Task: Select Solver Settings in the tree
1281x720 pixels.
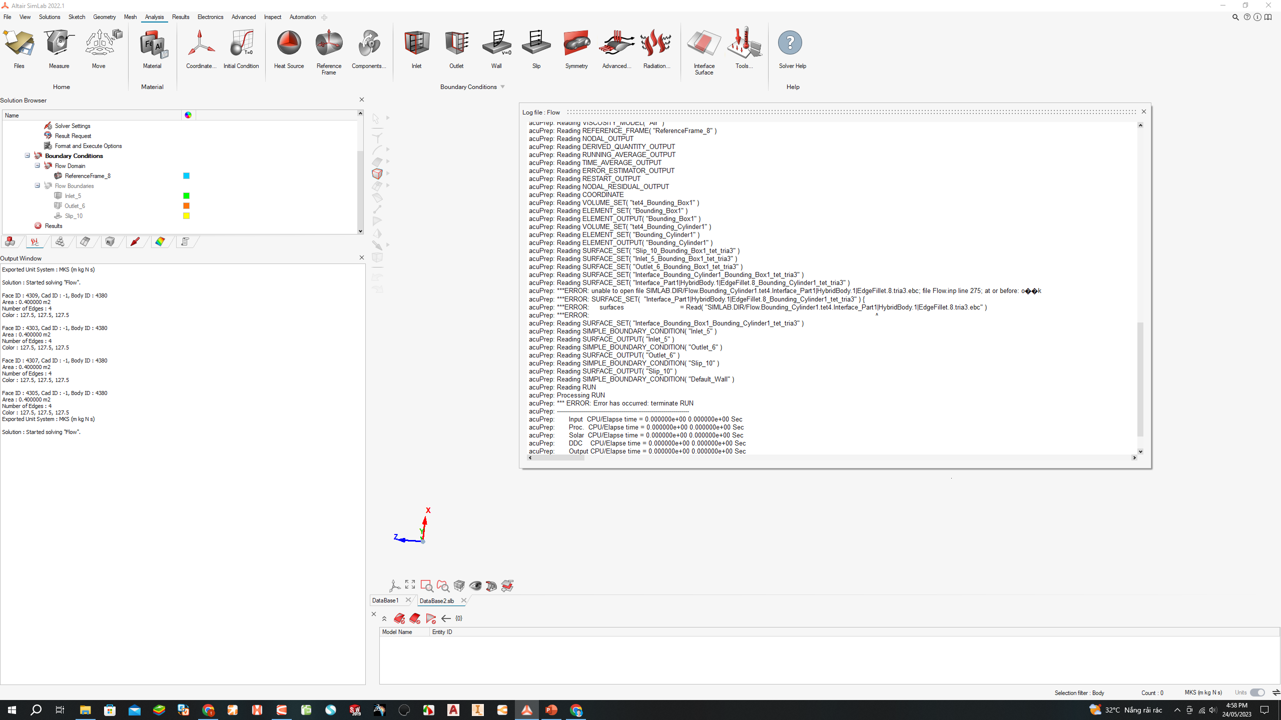Action: pyautogui.click(x=73, y=126)
